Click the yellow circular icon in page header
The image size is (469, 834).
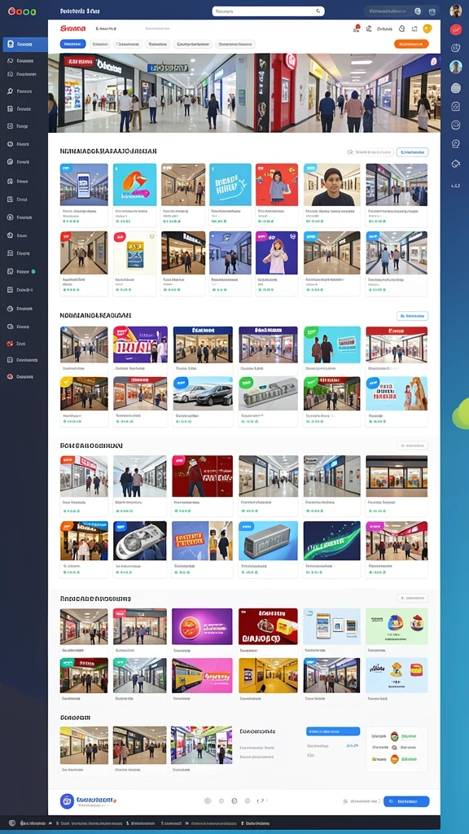point(427,29)
